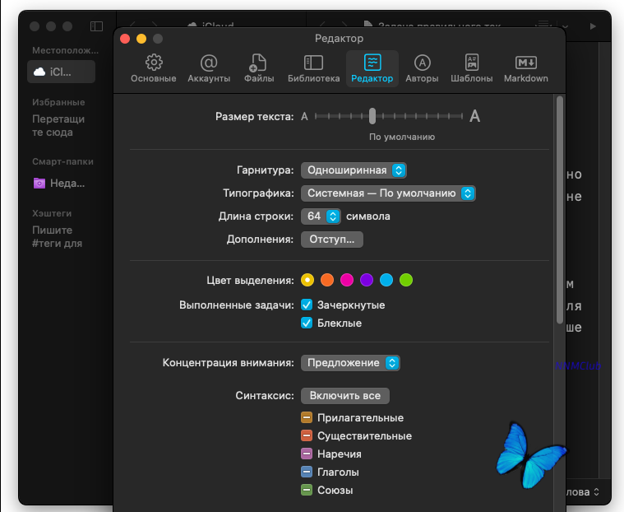The image size is (624, 512).
Task: Select the yellow highlight color
Action: tap(307, 280)
